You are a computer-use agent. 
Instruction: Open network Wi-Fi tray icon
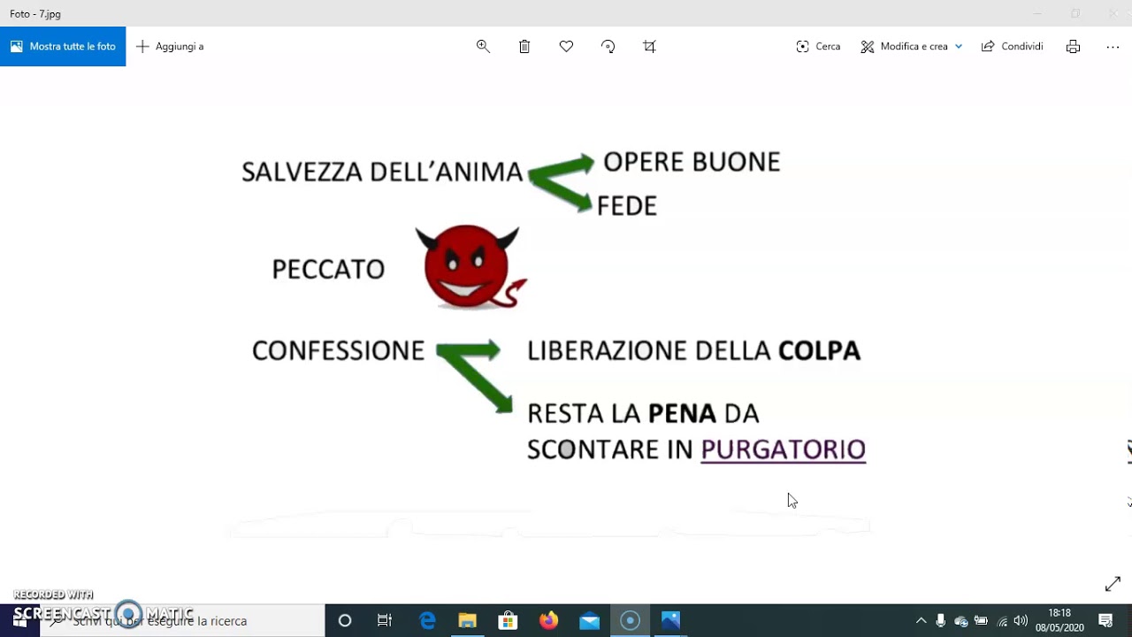point(1001,620)
